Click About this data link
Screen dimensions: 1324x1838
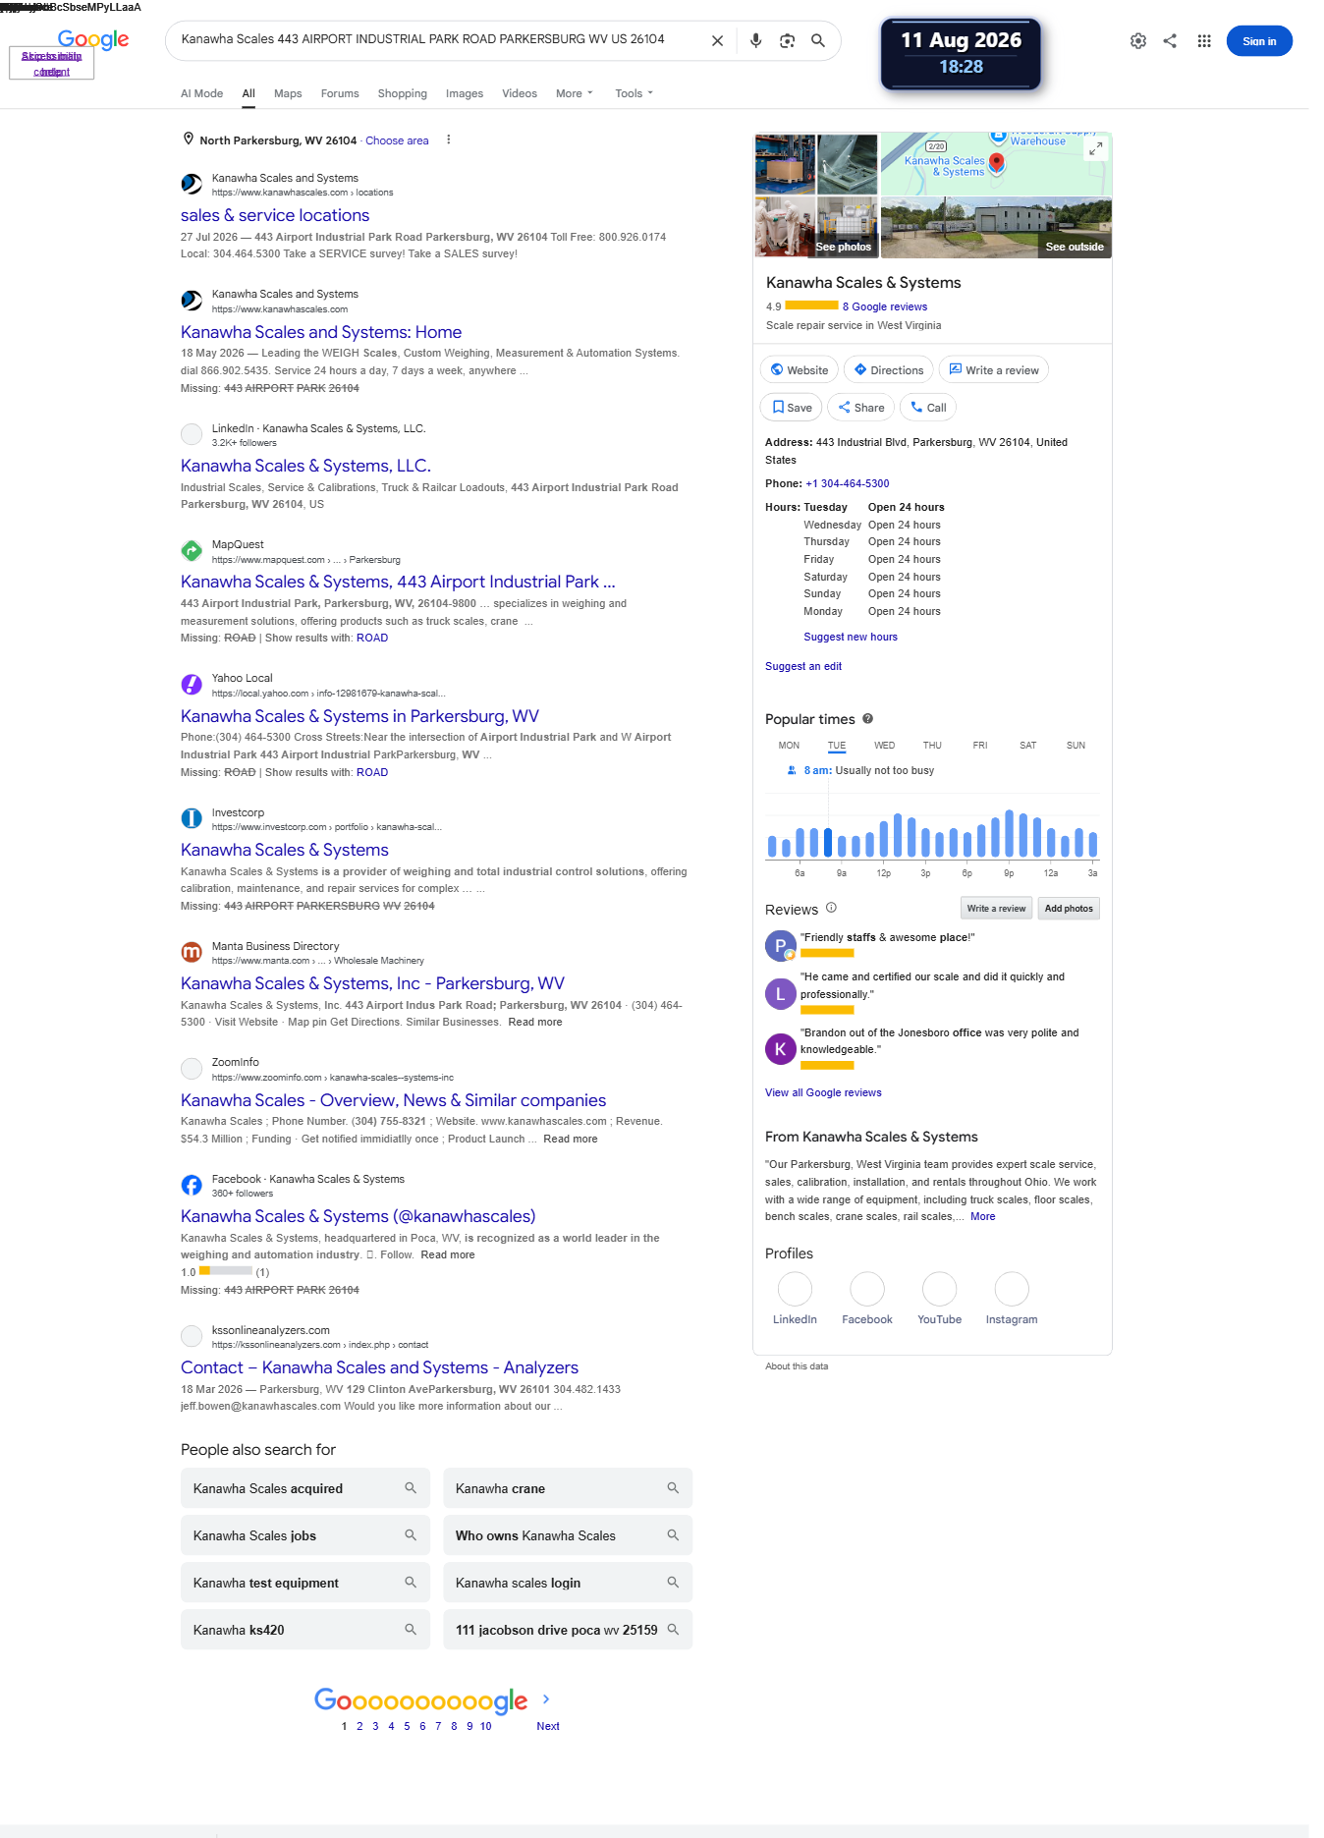tap(797, 1366)
